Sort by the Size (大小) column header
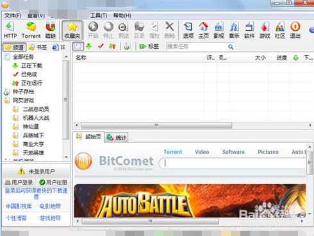This screenshot has height=236, width=314. point(249,58)
